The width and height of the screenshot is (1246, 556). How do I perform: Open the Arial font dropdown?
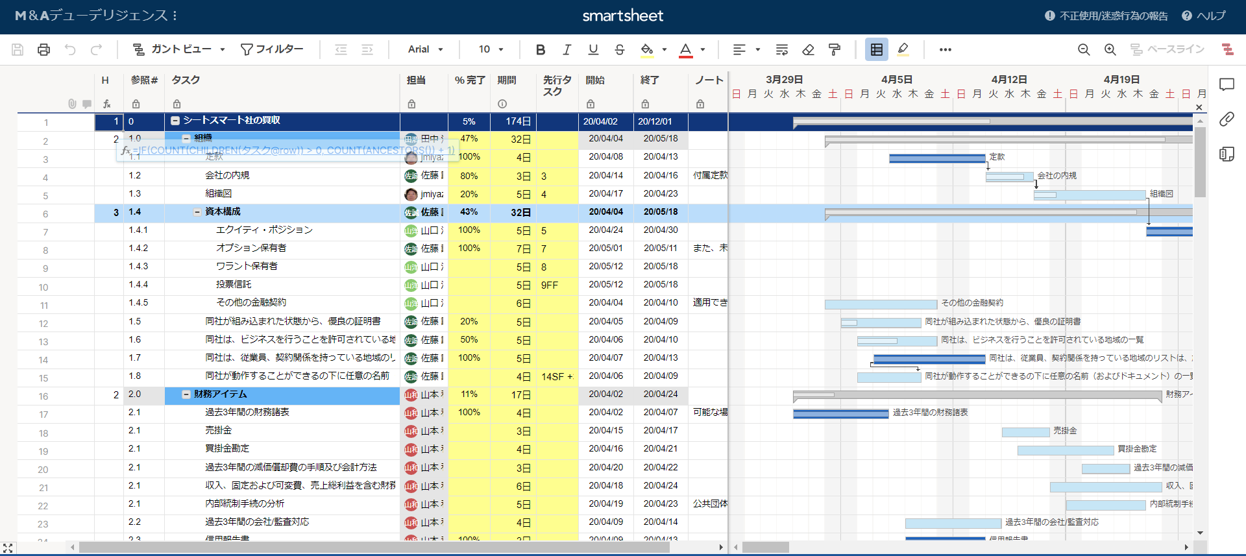pyautogui.click(x=425, y=49)
